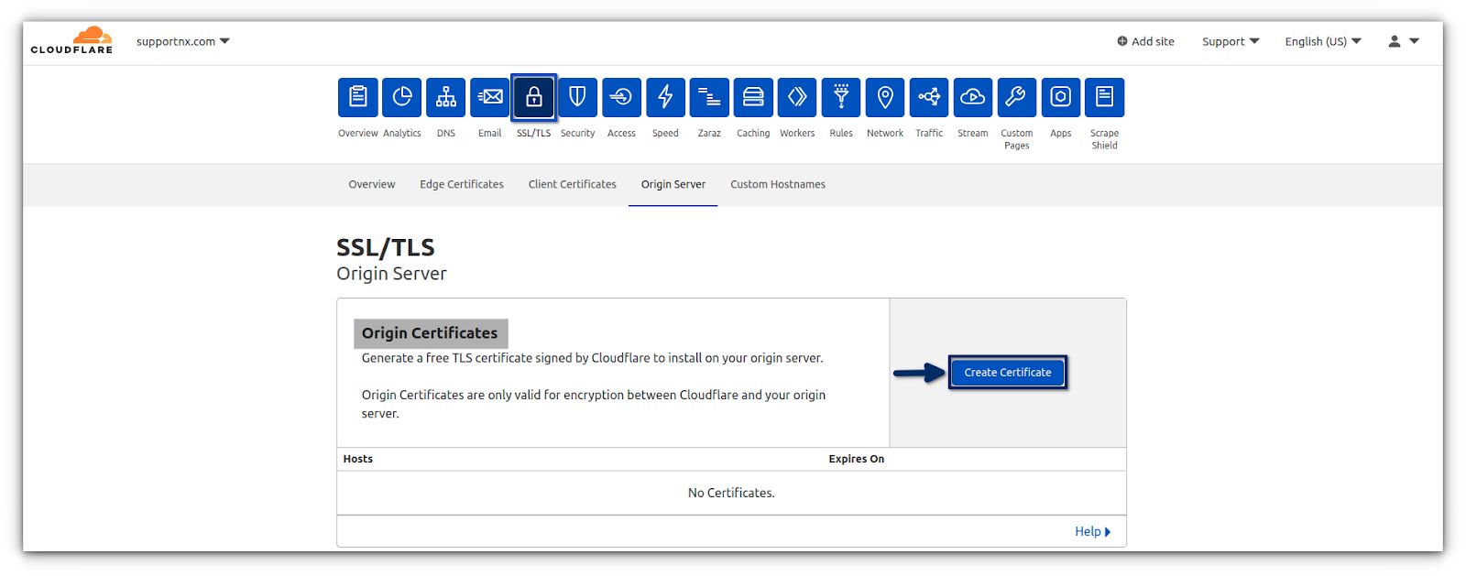Open the Zaraz icon
This screenshot has width=1466, height=576.
point(709,97)
